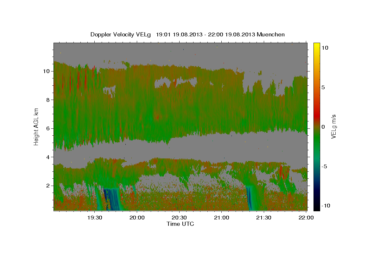Viewport: 380px width, 253px height.
Task: Click the station name "Muenchen" in the title
Action: point(271,34)
